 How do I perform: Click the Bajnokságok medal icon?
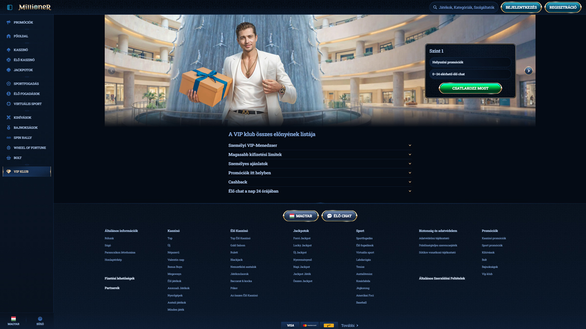(x=9, y=128)
